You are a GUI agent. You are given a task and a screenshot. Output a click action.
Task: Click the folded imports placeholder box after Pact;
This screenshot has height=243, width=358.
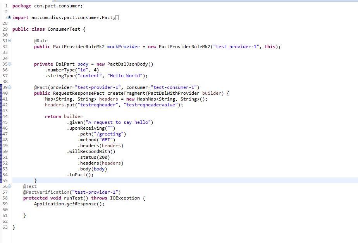coord(117,17)
